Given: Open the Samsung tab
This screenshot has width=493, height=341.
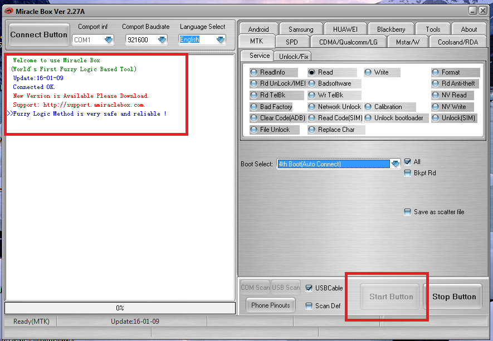Looking at the screenshot, I should pyautogui.click(x=301, y=29).
